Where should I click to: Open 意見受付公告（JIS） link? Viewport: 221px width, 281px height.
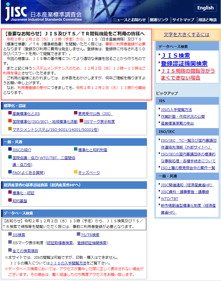pyautogui.click(x=95, y=114)
